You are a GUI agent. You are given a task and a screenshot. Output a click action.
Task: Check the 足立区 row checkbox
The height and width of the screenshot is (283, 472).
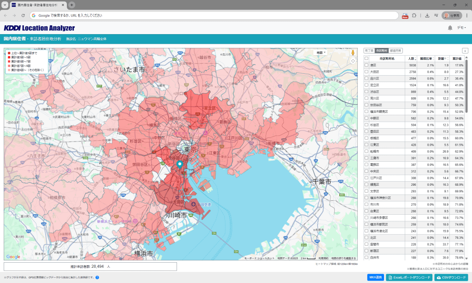[366, 85]
